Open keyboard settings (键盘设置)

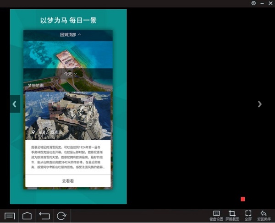(216, 215)
